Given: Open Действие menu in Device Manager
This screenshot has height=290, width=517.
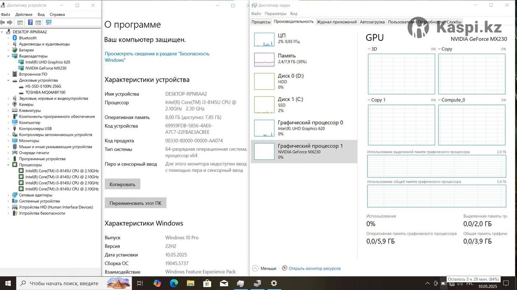Looking at the screenshot, I should [x=24, y=14].
